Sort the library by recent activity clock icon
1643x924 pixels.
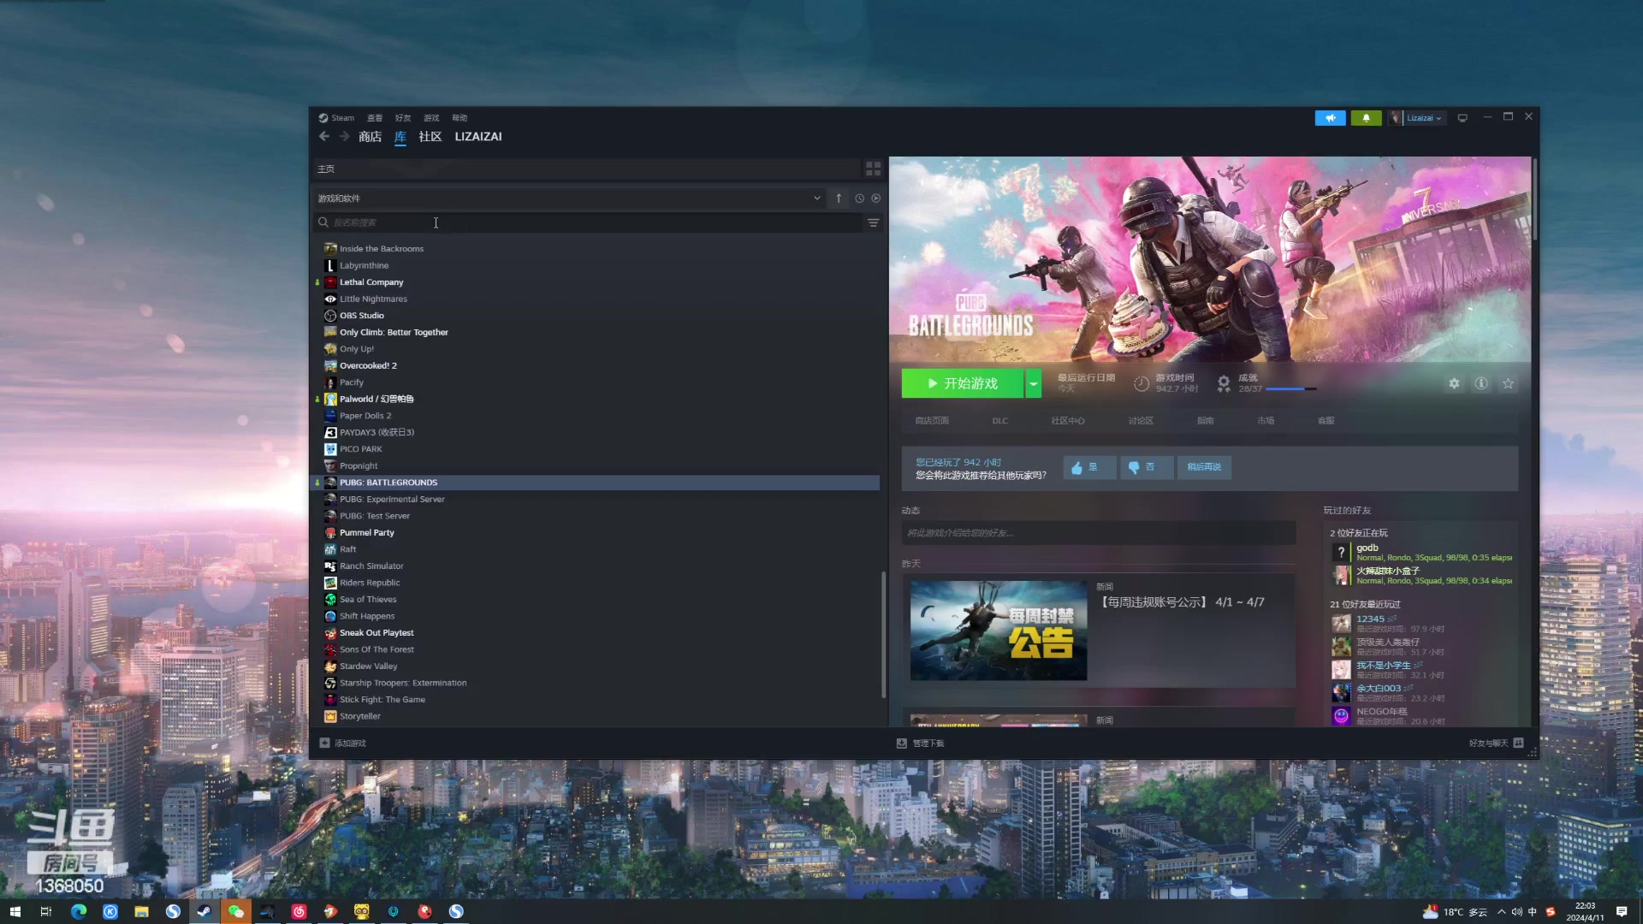coord(859,198)
